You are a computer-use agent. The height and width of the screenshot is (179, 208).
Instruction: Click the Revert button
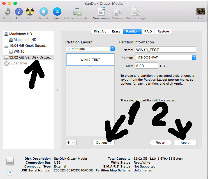161,143
